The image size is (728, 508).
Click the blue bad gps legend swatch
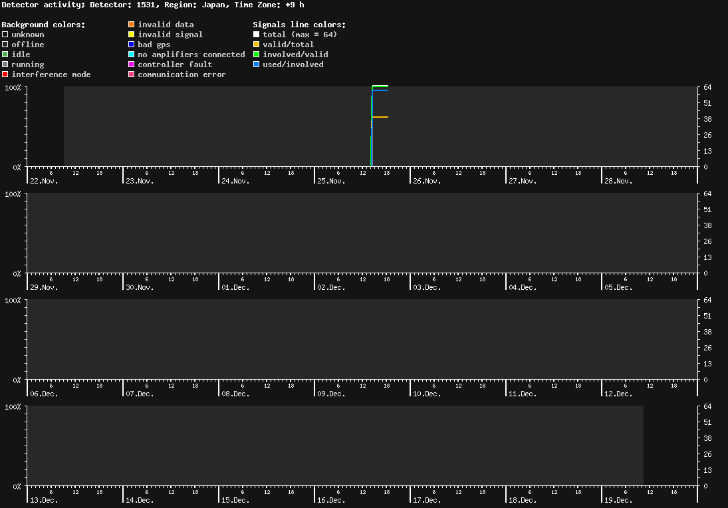tap(132, 45)
